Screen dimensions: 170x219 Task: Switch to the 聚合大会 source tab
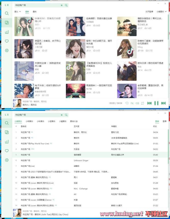tap(74, 121)
